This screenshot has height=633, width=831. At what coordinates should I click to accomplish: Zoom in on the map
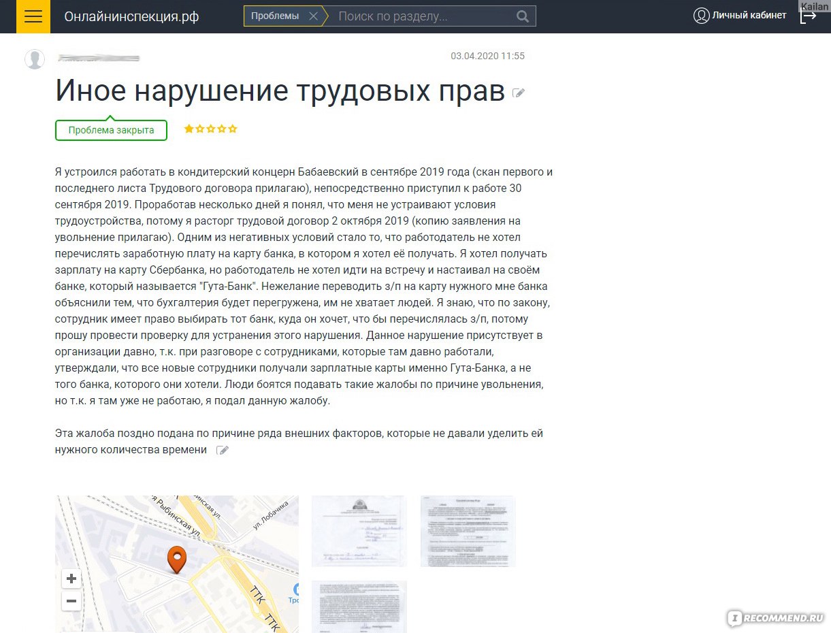(x=71, y=579)
